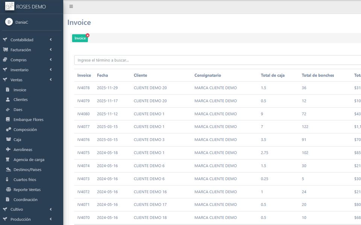Click the Reporte Ventas scales icon
361x225 pixels.
[x=9, y=189]
